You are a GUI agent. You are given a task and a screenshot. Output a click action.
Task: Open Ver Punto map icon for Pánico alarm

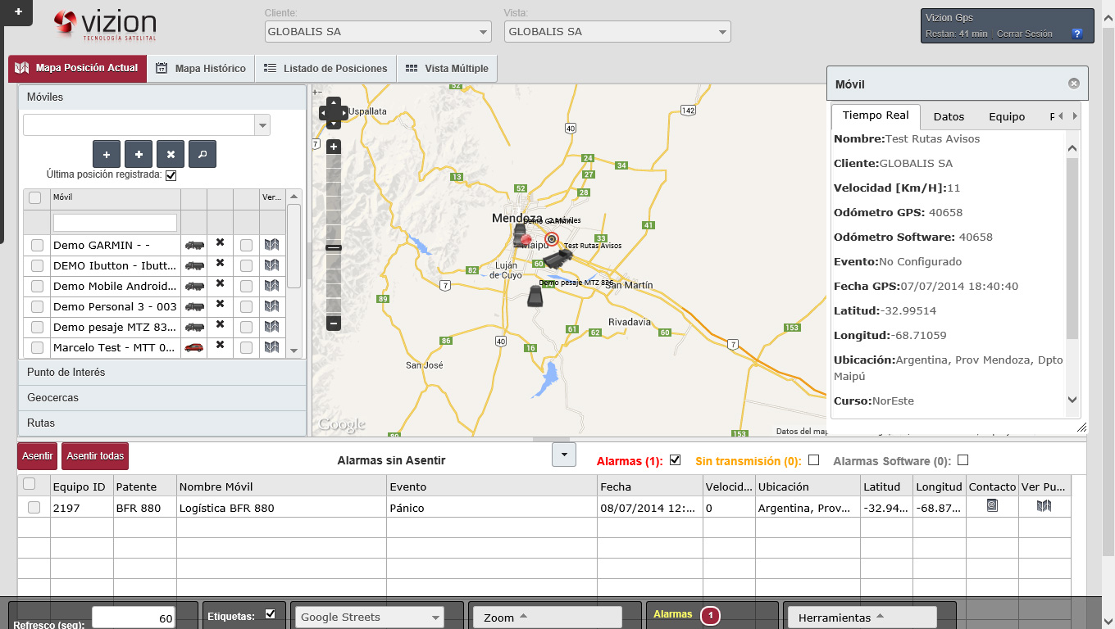coord(1044,506)
